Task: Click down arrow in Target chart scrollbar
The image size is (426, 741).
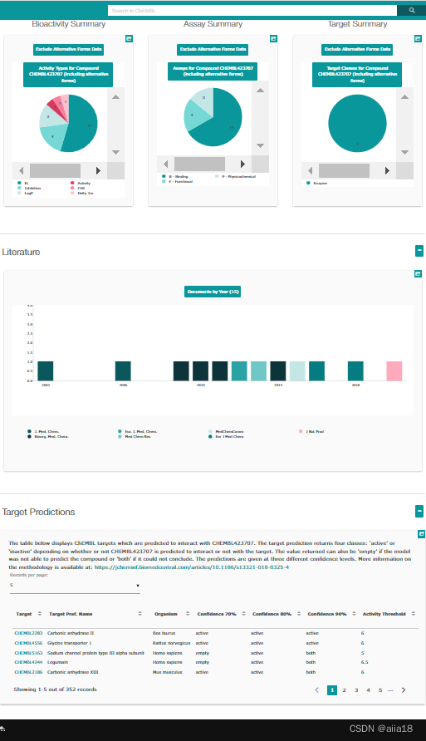Action: point(404,152)
